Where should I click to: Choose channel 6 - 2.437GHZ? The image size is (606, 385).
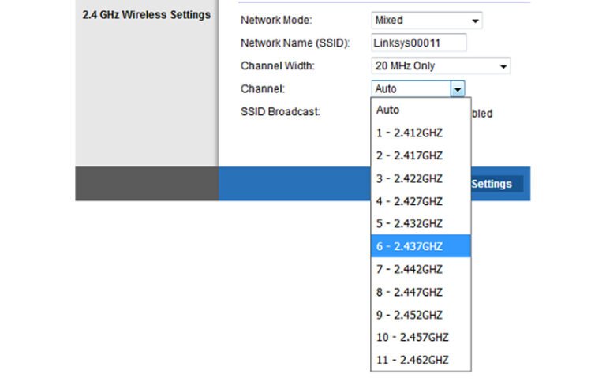(421, 246)
